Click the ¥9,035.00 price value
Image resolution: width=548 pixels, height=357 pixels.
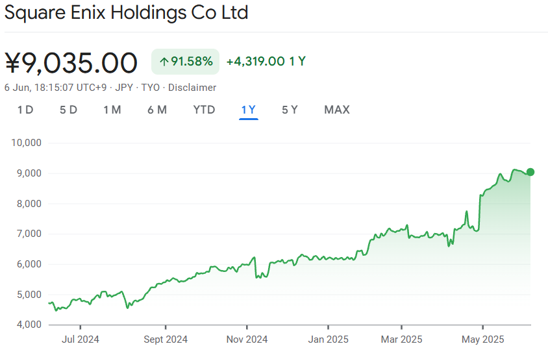coord(71,63)
